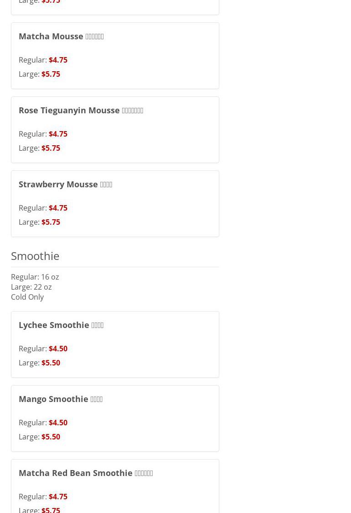
Task: Open the Matcha Red Bean Smoothie item
Action: pos(86,473)
